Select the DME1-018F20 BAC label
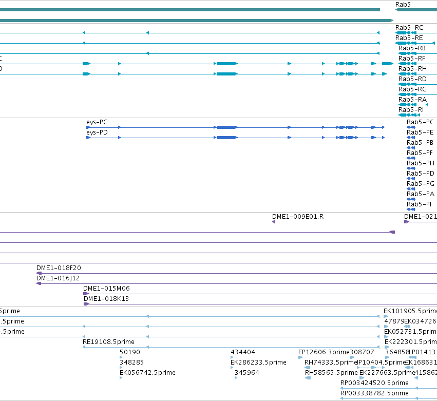This screenshot has width=437, height=401. [x=59, y=268]
